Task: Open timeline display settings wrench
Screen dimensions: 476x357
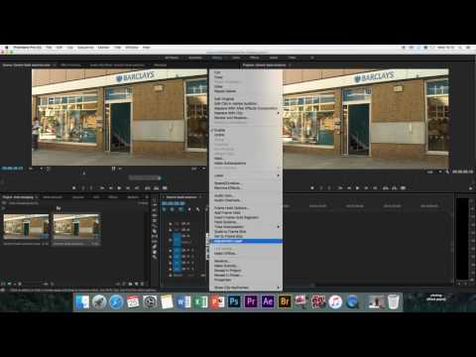Action: point(197,209)
